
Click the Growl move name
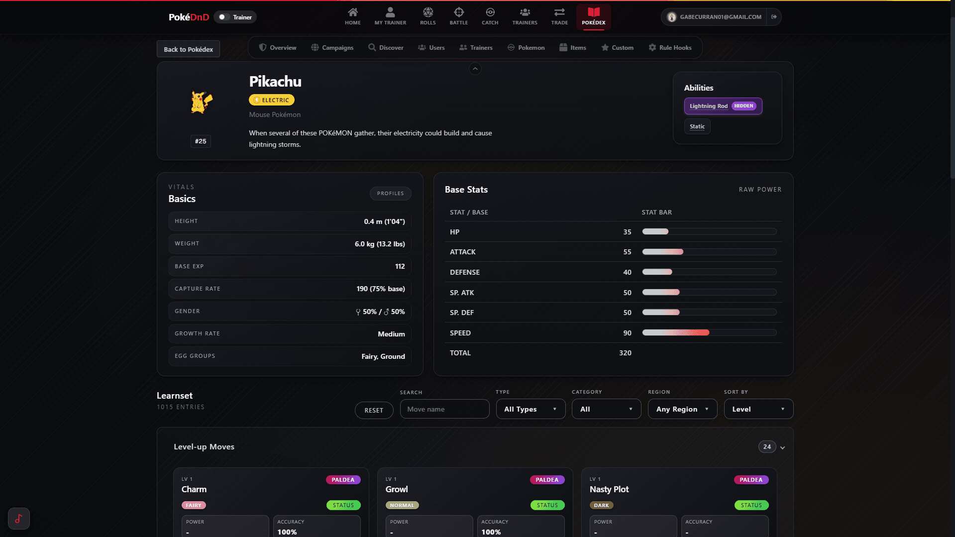(x=397, y=489)
